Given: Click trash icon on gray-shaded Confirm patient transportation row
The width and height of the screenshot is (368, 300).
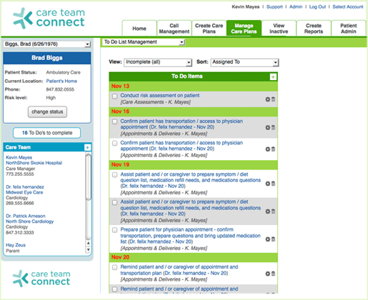Looking at the screenshot, I should 273,128.
